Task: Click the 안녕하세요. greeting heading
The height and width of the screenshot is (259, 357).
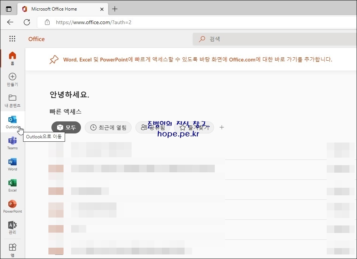Action: click(x=70, y=94)
